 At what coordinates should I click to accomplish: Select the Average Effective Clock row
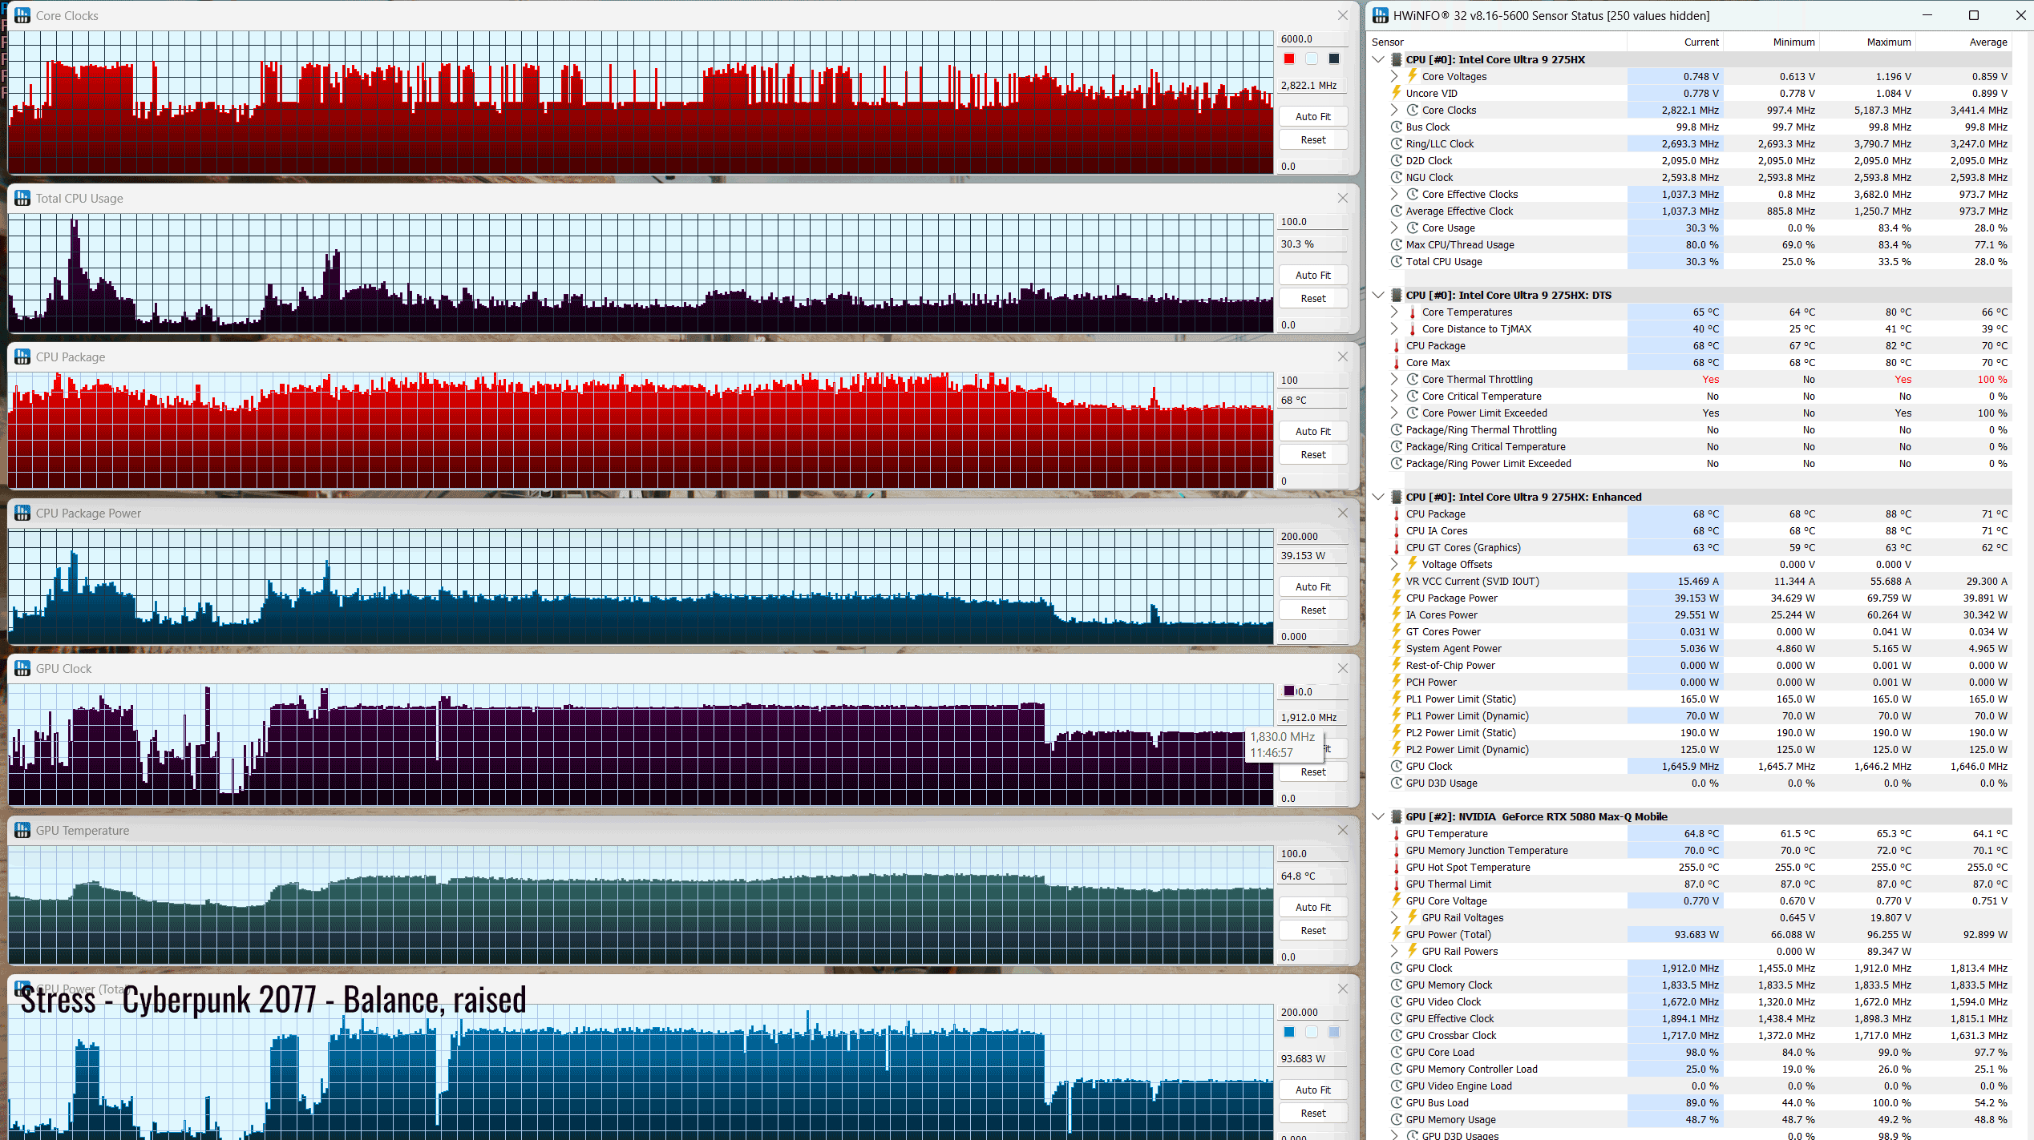pyautogui.click(x=1692, y=211)
